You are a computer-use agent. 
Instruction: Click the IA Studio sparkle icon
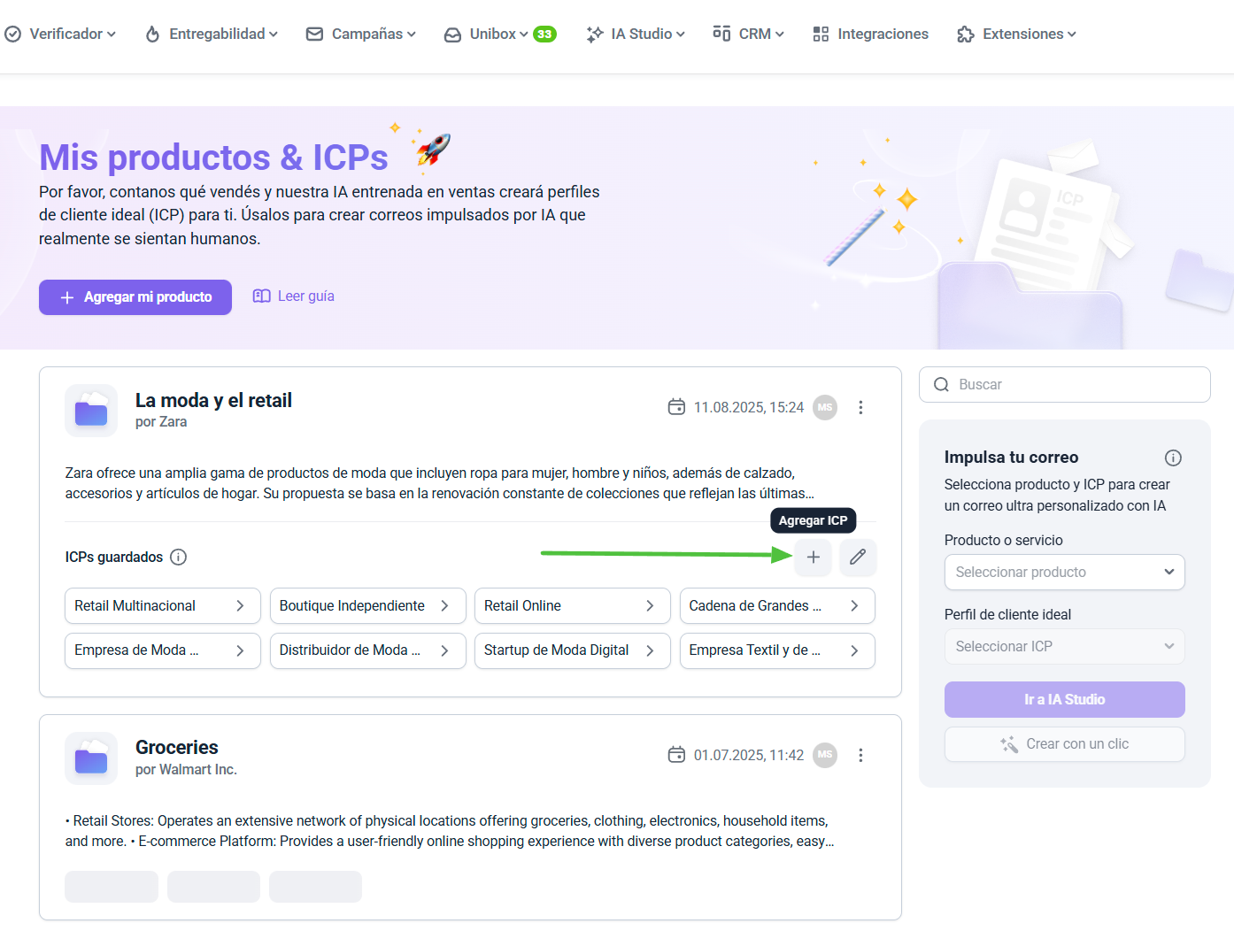tap(594, 34)
